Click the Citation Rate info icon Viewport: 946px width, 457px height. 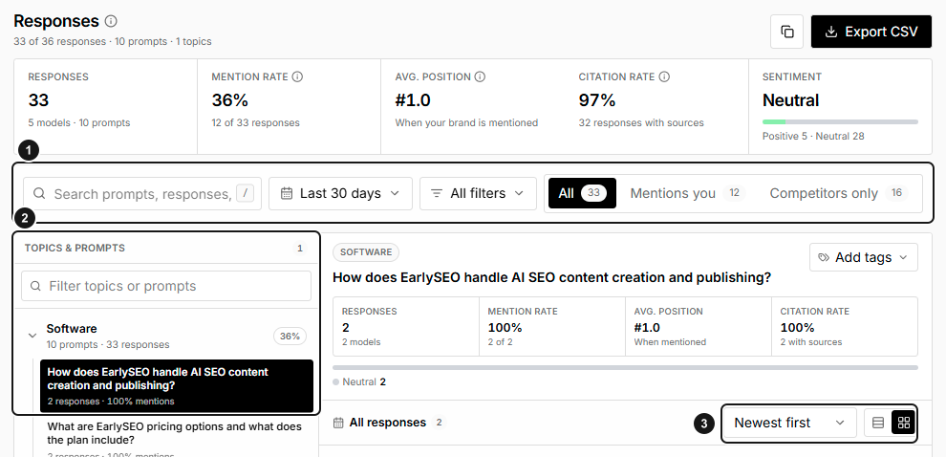[x=664, y=76]
